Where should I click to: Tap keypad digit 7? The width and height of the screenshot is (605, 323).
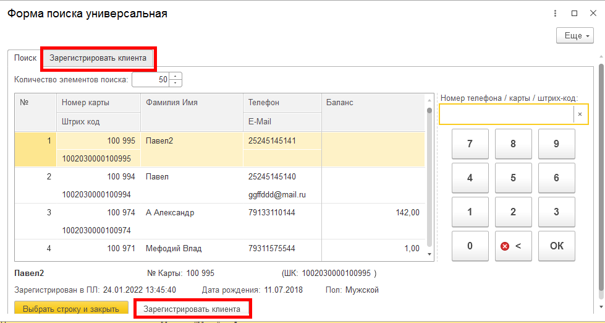pos(470,144)
